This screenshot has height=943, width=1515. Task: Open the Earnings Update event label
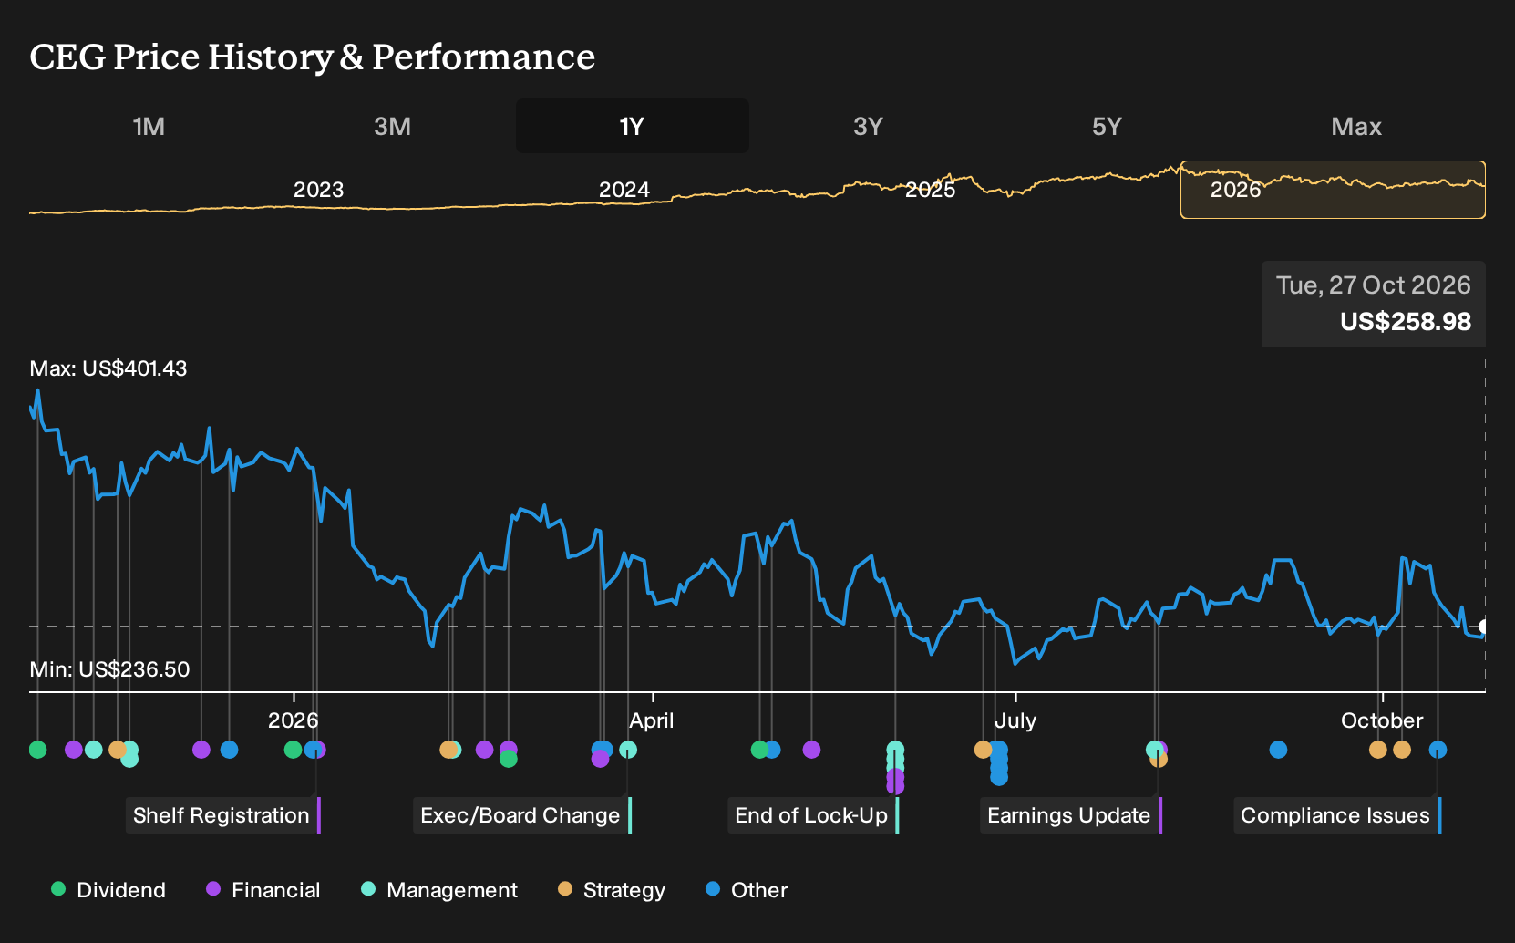(1071, 815)
